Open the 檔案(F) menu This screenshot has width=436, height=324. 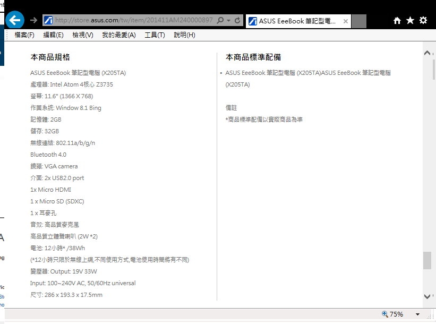click(24, 35)
